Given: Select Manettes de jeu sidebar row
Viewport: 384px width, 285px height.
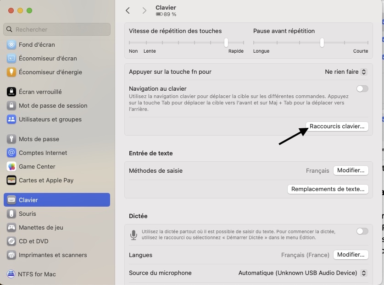Looking at the screenshot, I should pyautogui.click(x=57, y=227).
